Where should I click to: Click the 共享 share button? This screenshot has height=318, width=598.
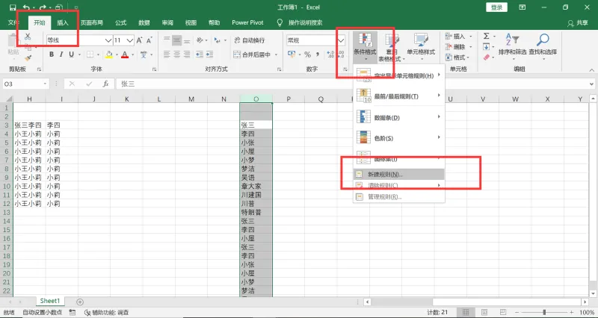coord(578,23)
